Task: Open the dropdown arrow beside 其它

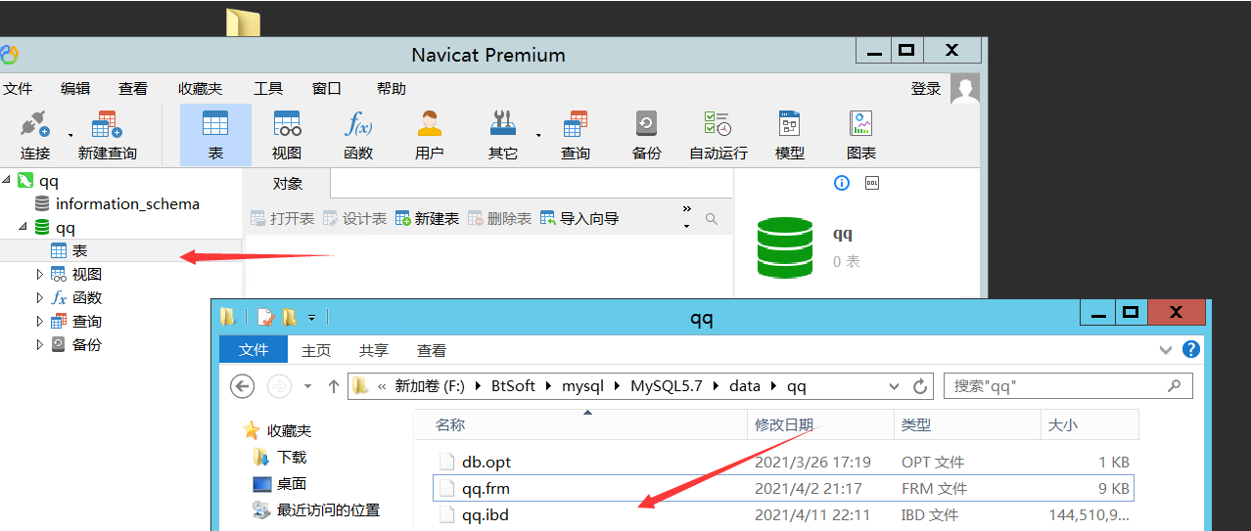Action: coord(538,135)
